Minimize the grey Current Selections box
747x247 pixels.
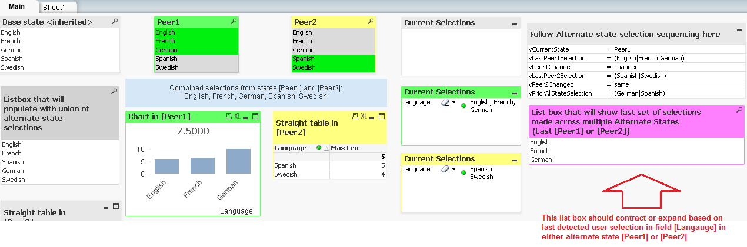(x=515, y=24)
